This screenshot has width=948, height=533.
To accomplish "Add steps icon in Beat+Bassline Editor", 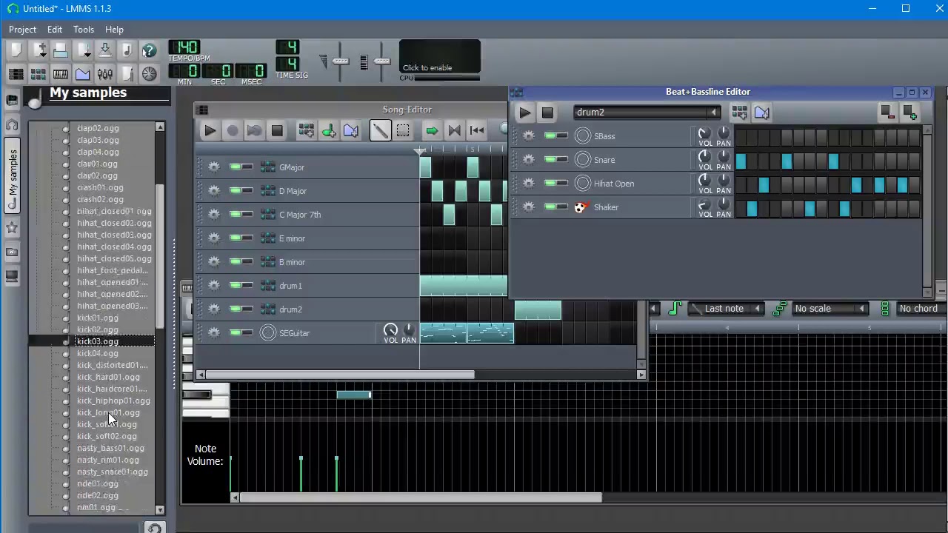I will (x=909, y=113).
